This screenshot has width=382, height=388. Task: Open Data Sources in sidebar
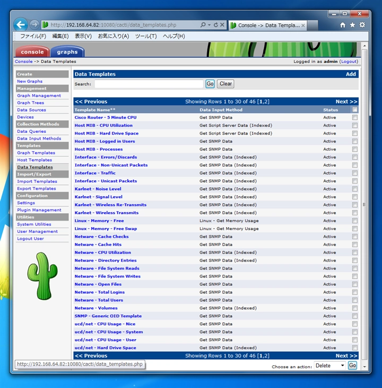point(31,110)
